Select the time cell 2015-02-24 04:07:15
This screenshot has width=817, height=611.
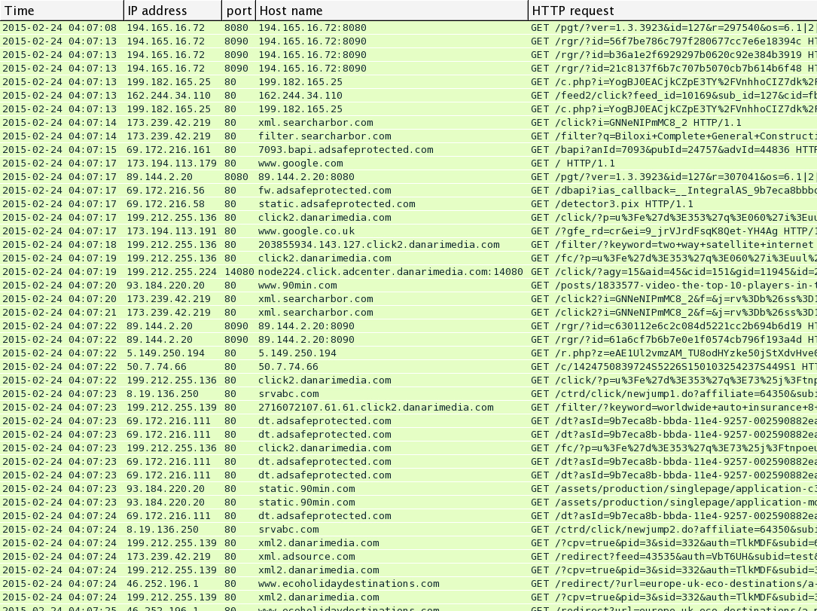(x=60, y=150)
